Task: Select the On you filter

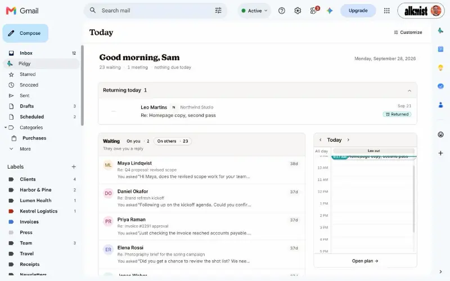Action: [x=138, y=141]
